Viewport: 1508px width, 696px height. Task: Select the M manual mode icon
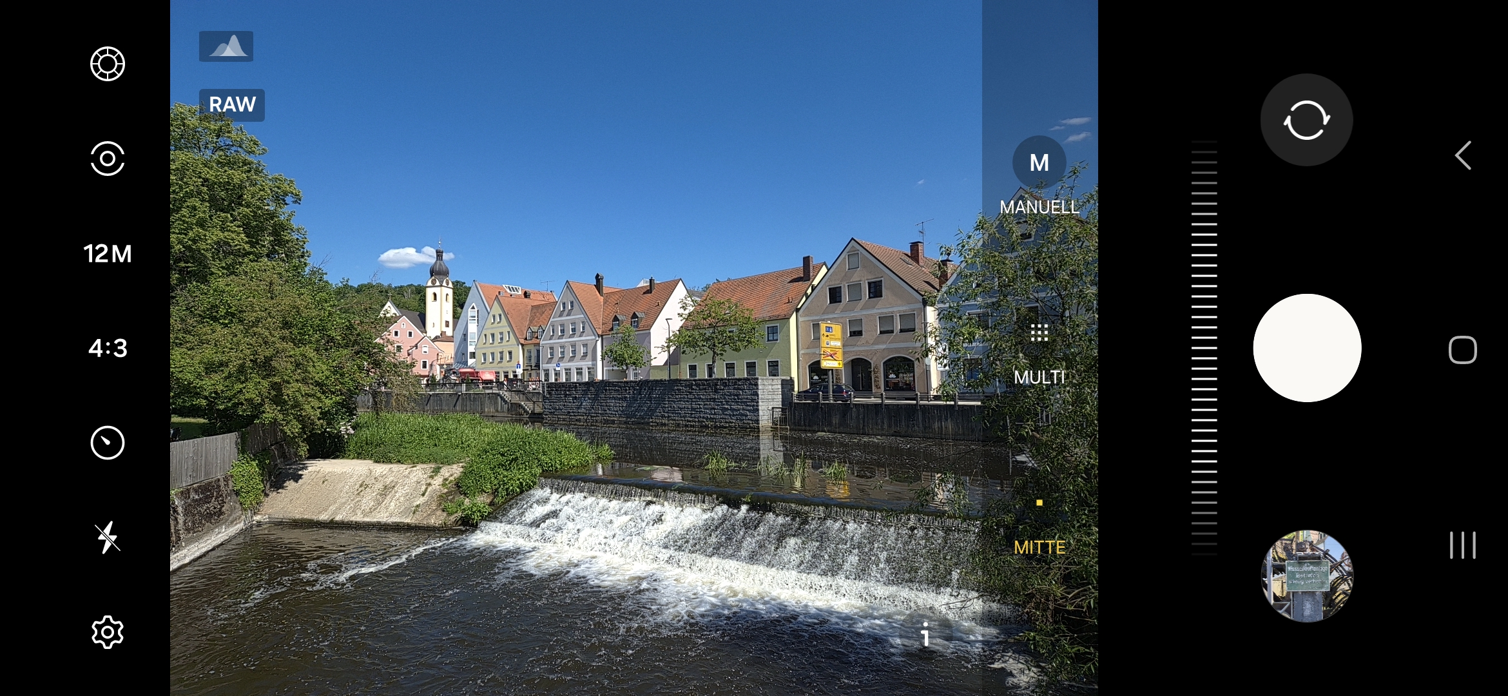point(1039,162)
